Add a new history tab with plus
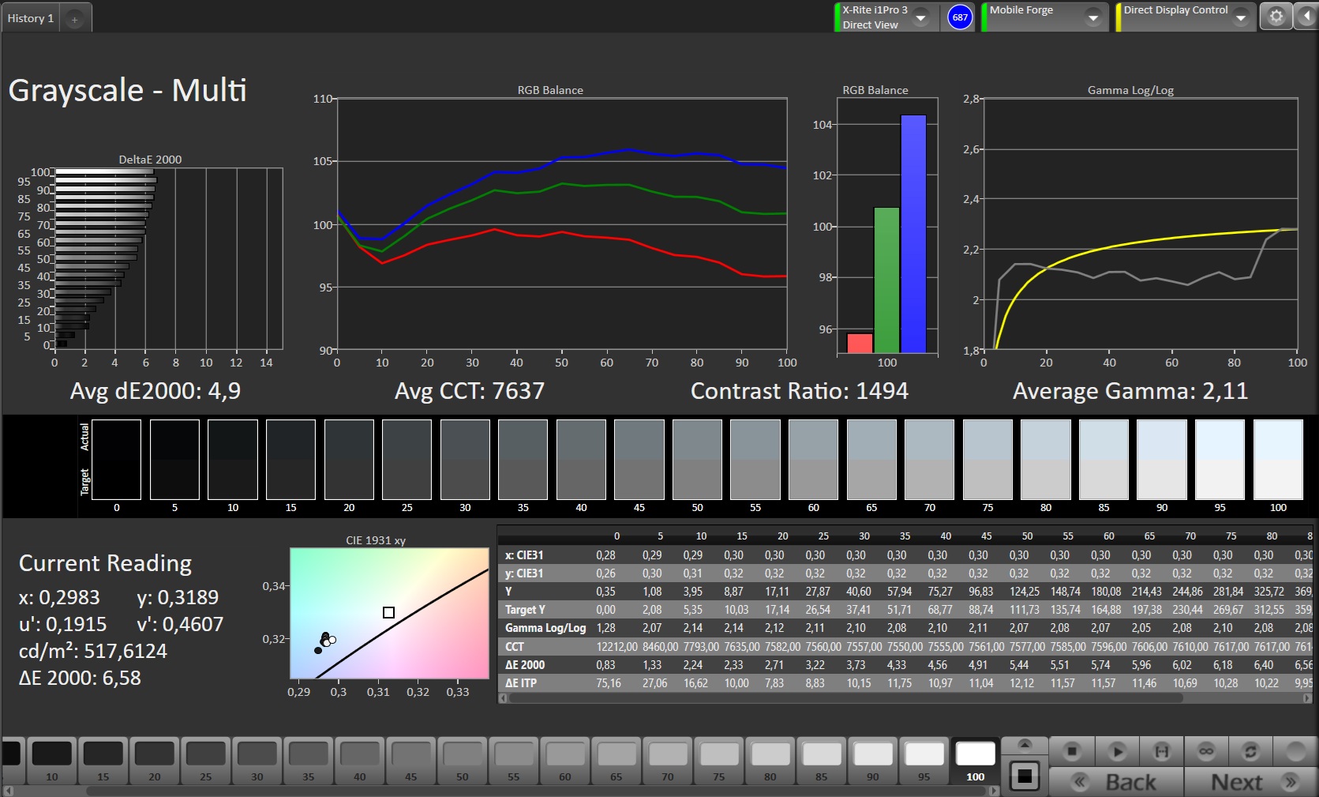Image resolution: width=1319 pixels, height=797 pixels. coord(75,19)
